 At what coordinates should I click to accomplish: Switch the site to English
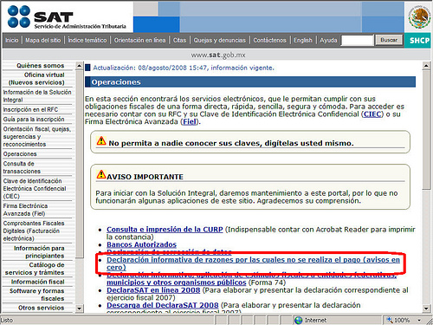point(303,40)
